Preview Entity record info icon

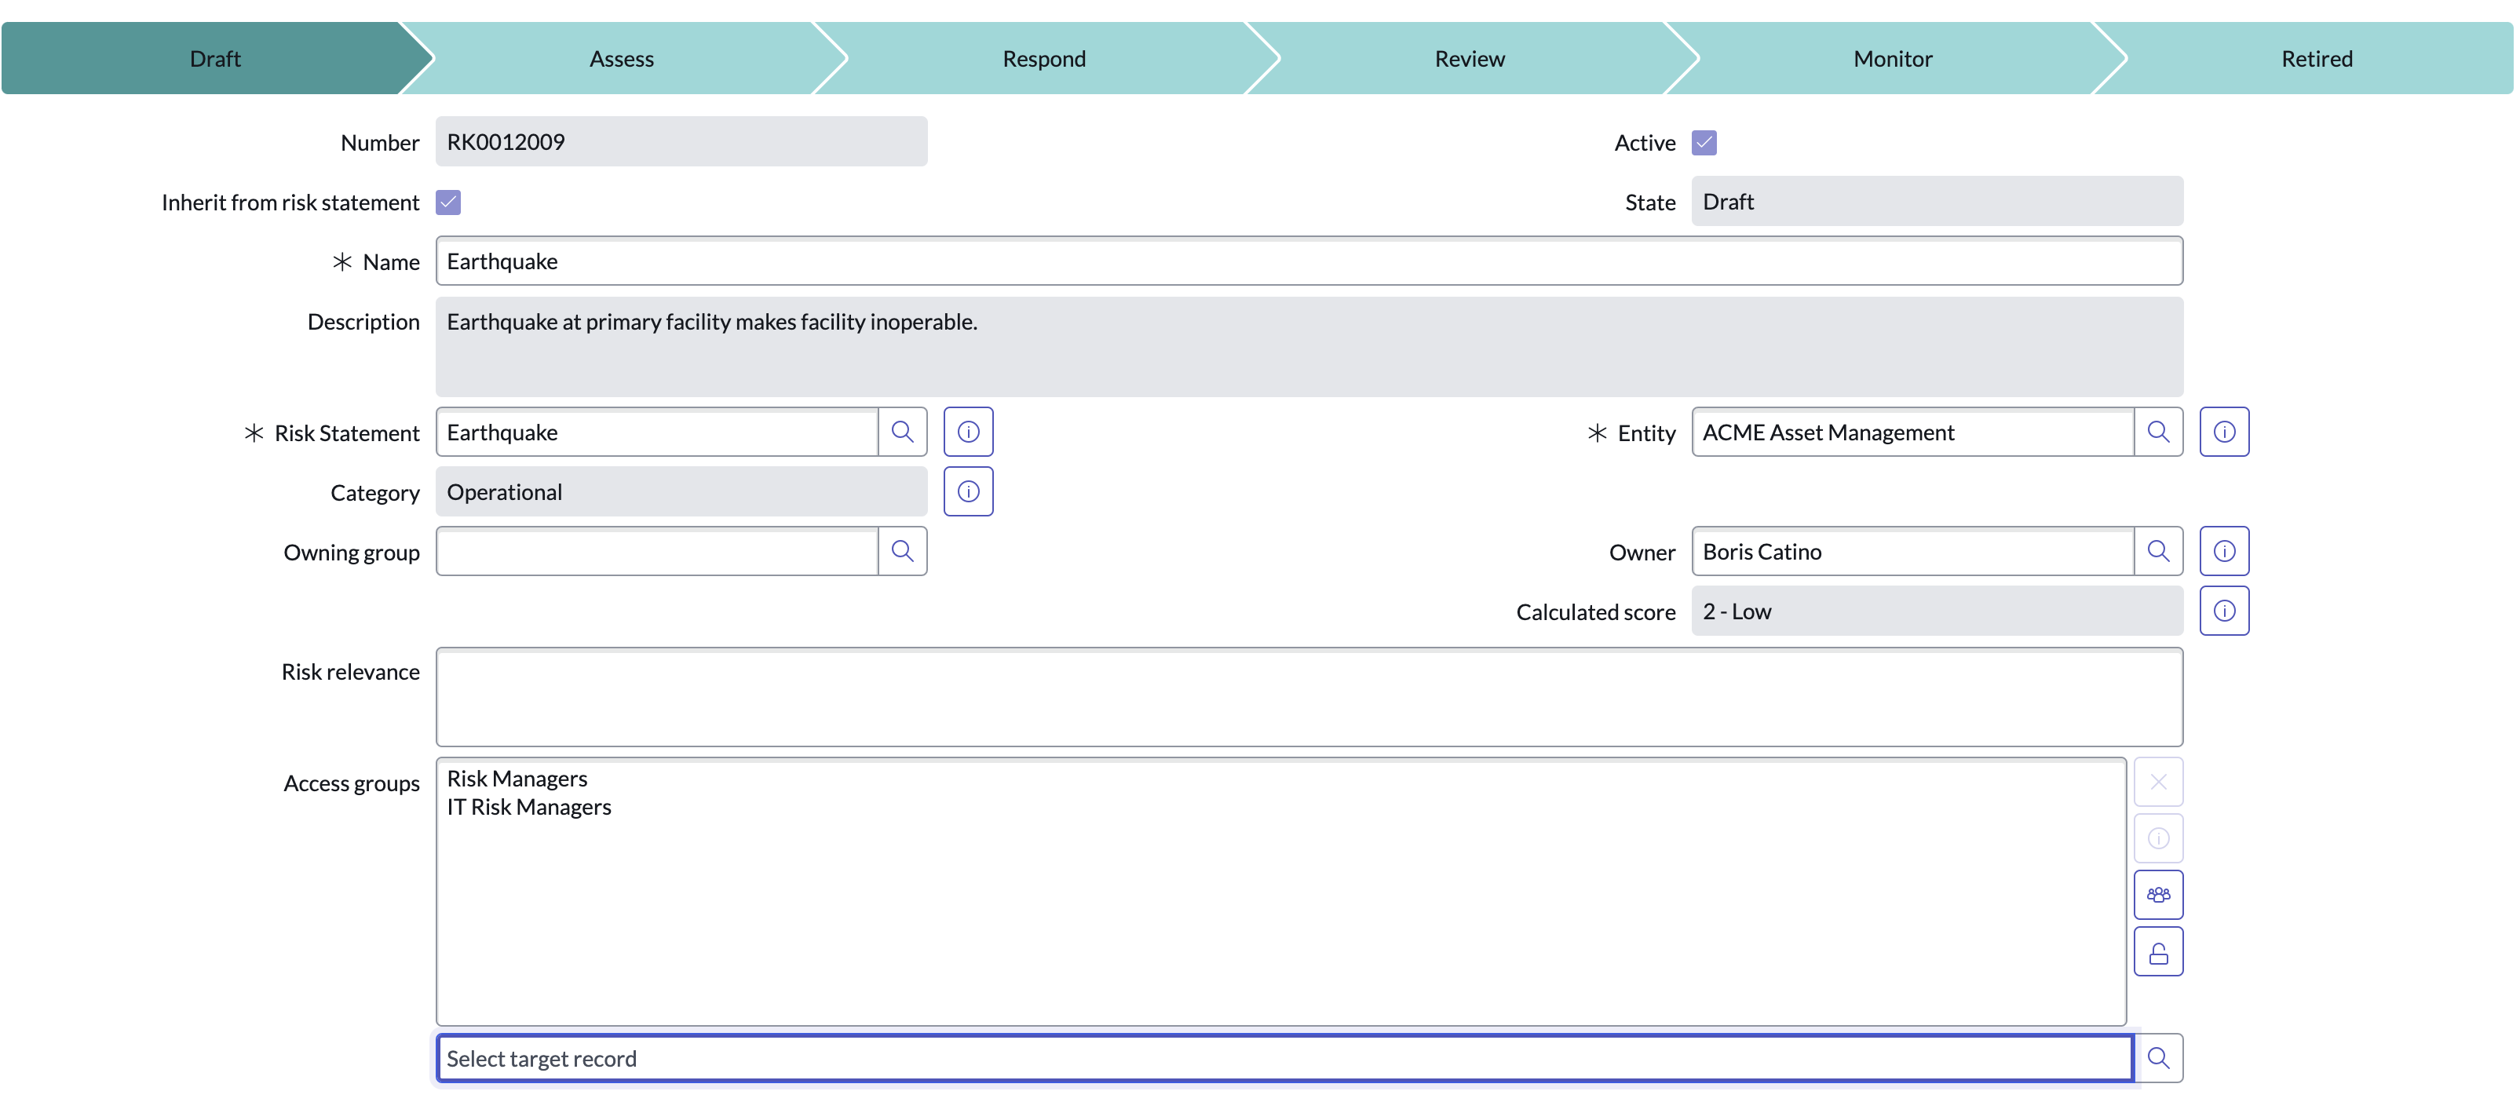[2223, 432]
